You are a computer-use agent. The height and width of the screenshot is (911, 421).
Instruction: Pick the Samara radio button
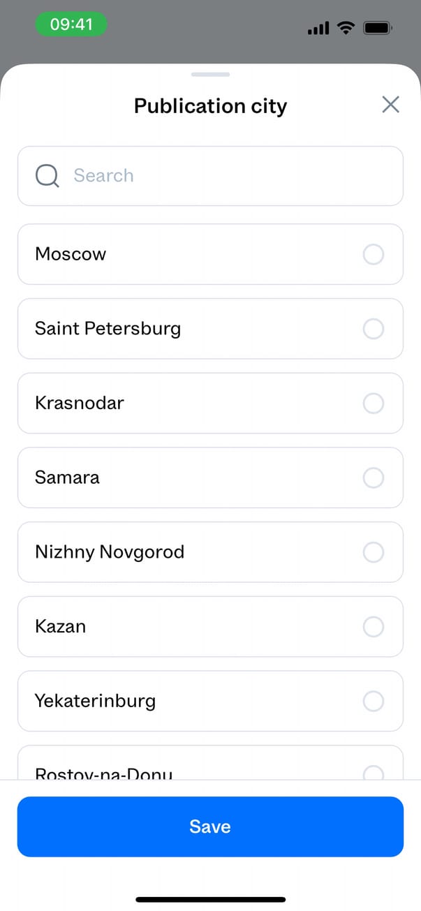374,477
